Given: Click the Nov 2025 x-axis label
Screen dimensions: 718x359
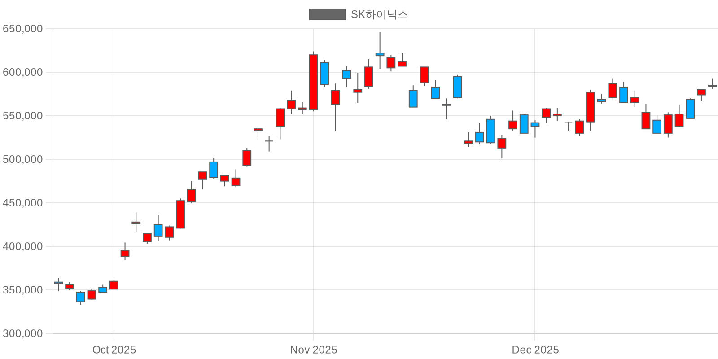Looking at the screenshot, I should pyautogui.click(x=313, y=350).
